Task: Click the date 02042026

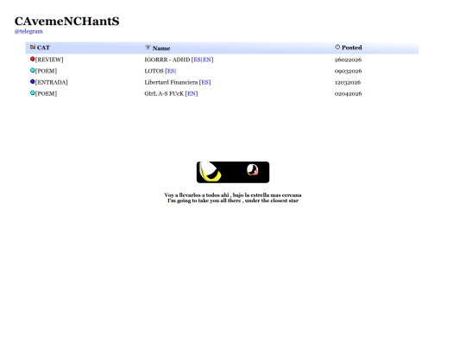Action: tap(348, 93)
